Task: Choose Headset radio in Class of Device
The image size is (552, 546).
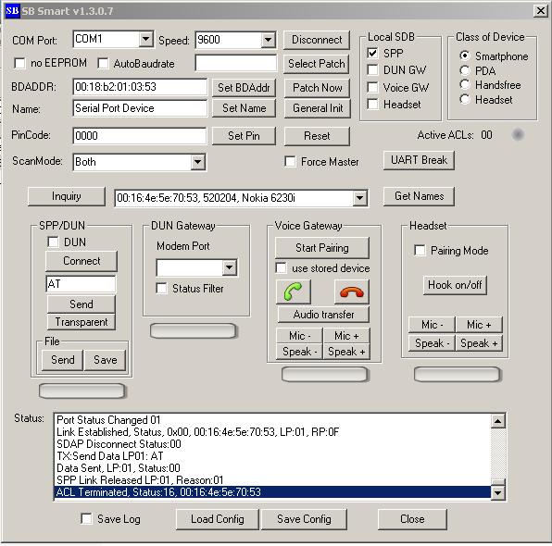Action: pyautogui.click(x=465, y=99)
